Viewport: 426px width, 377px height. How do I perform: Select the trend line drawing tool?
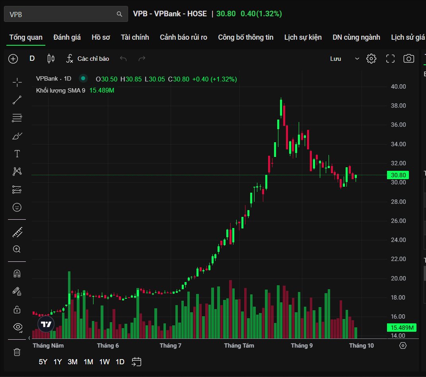[x=17, y=100]
